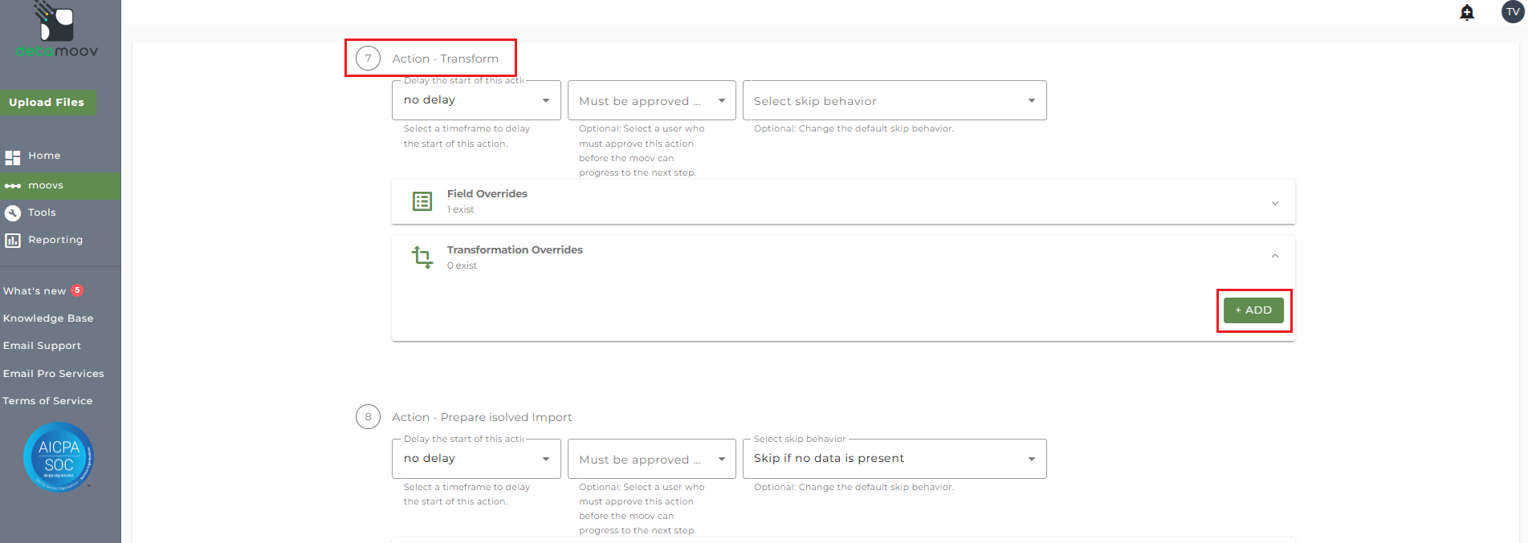The image size is (1528, 543).
Task: Open delay dropdown for Transform action
Action: [476, 100]
